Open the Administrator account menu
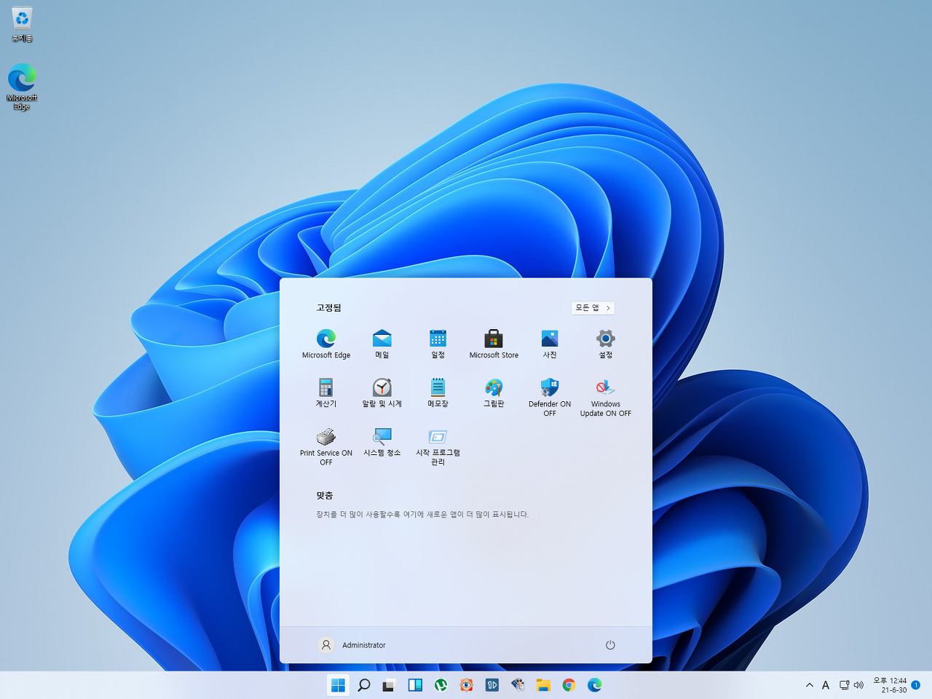932x699 pixels. pyautogui.click(x=352, y=645)
